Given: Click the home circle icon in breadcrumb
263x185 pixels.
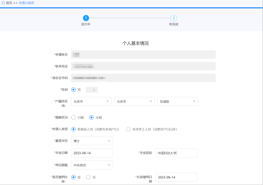Looking at the screenshot, I should click(3, 3).
